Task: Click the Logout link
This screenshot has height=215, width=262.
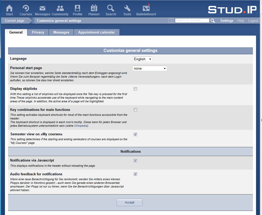Action: (253, 21)
